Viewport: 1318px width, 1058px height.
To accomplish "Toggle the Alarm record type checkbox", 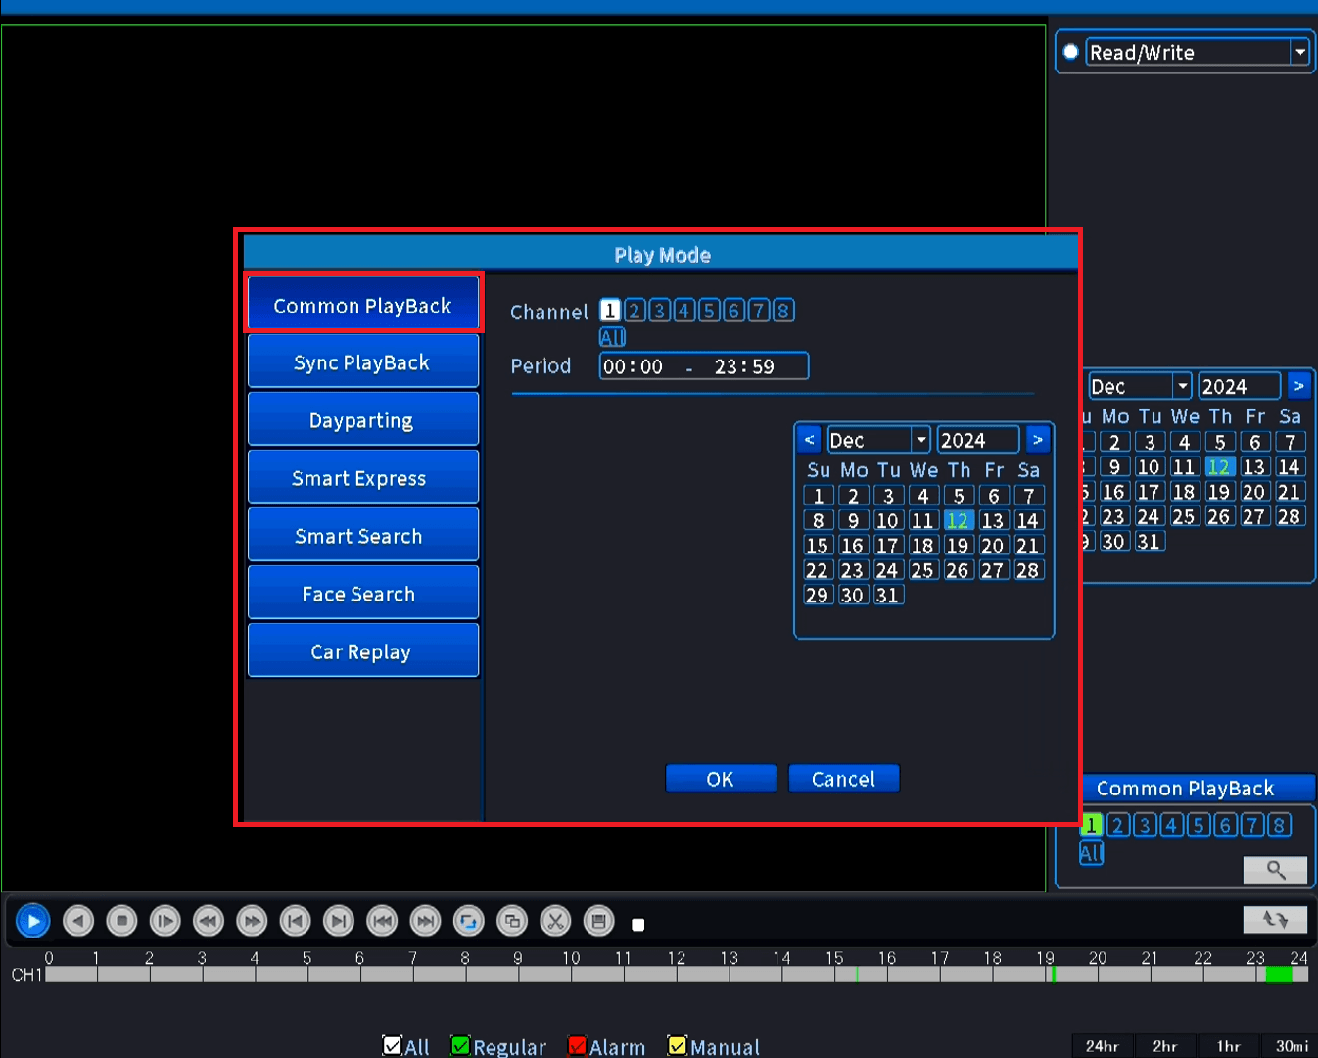I will [x=577, y=1046].
